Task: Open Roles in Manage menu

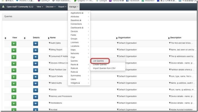Action: pos(79,68)
